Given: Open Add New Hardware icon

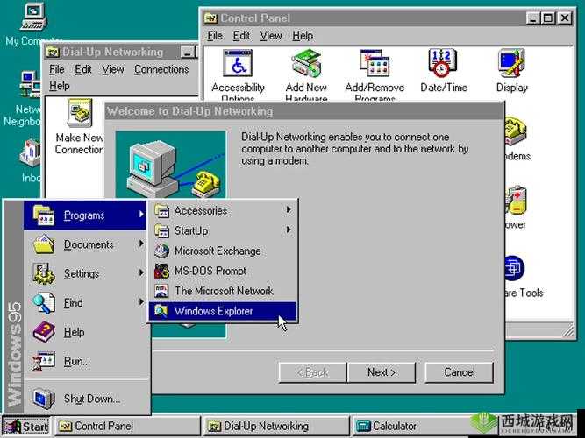Looking at the screenshot, I should pos(306,64).
